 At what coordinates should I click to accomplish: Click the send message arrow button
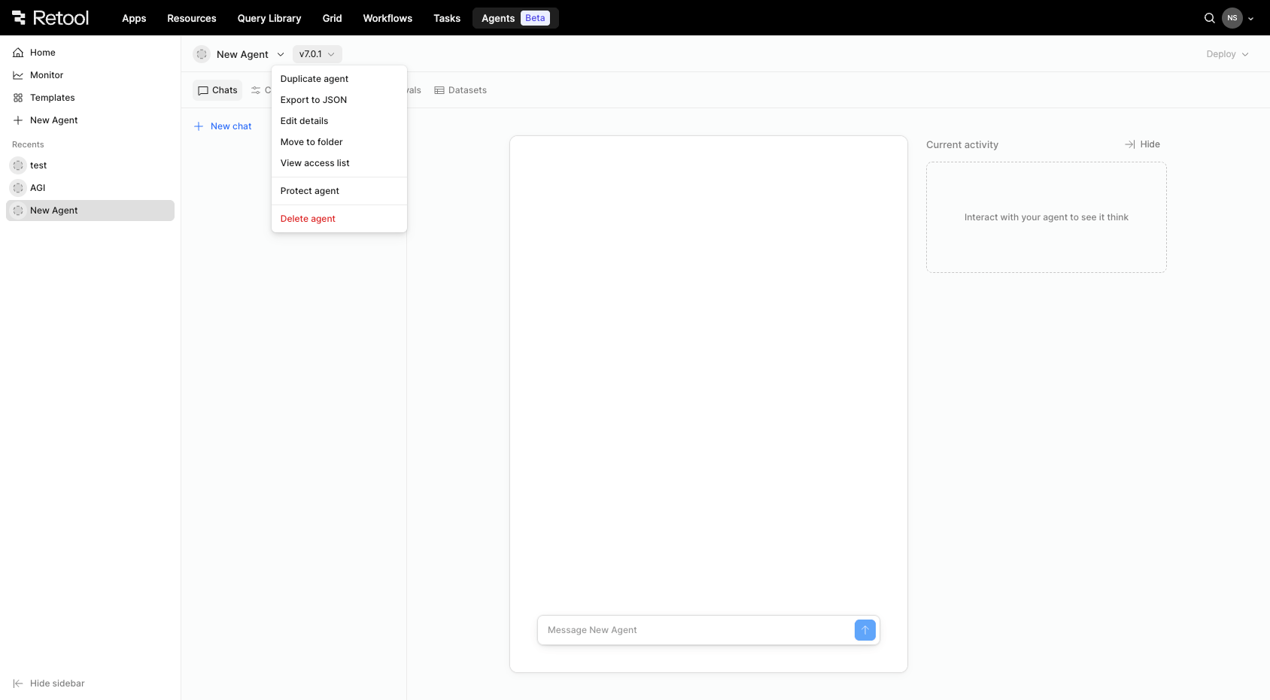864,630
